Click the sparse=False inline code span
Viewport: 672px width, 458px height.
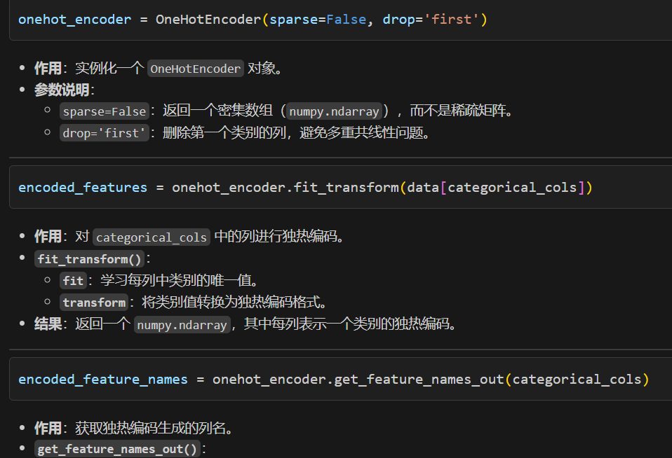coord(104,111)
